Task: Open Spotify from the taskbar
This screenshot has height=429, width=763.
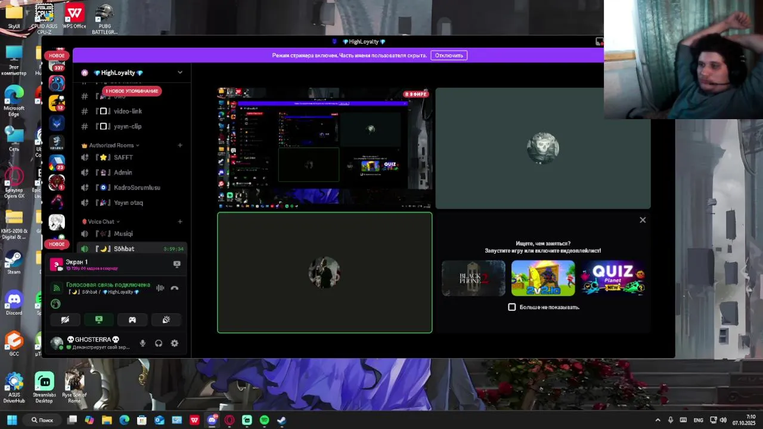Action: click(x=264, y=420)
